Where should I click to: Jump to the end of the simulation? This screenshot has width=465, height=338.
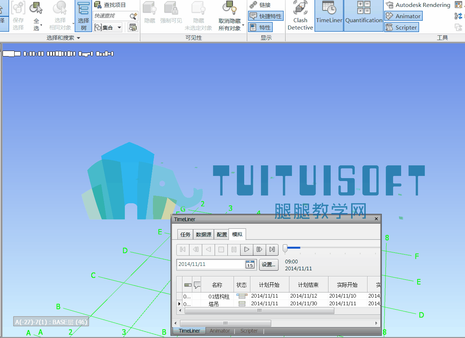coord(272,249)
